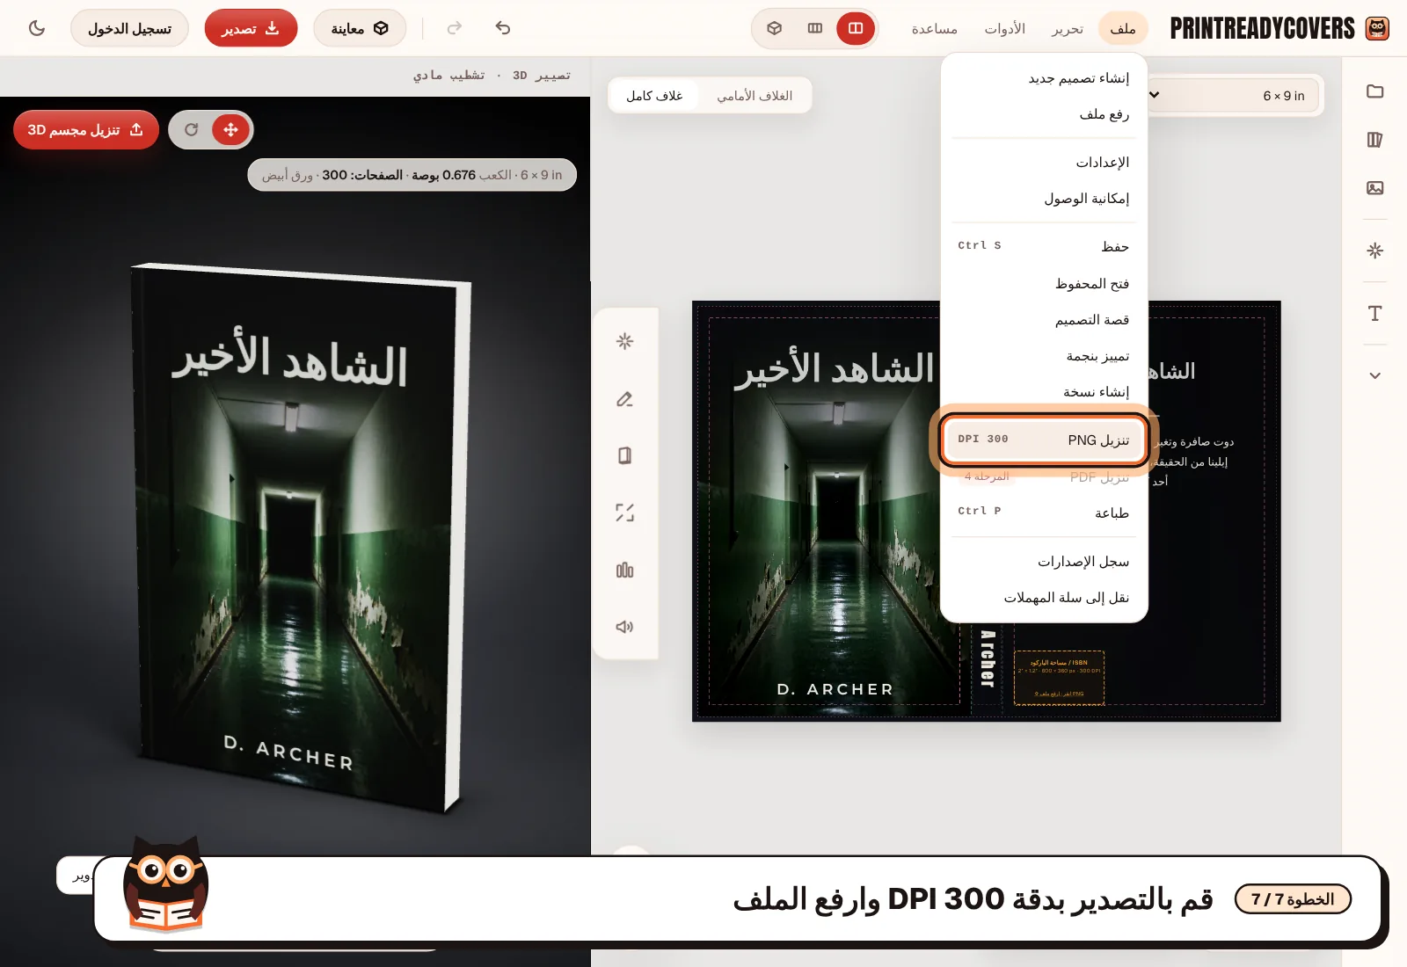Choose تنزيل PNG from the file menu
This screenshot has width=1407, height=967.
coord(1044,440)
